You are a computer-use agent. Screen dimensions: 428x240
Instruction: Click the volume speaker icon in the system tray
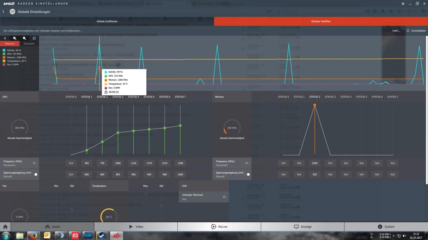click(x=404, y=236)
